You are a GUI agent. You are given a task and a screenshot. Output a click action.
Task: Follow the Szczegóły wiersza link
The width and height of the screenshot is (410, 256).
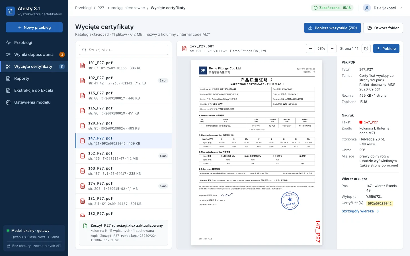tap(360, 211)
